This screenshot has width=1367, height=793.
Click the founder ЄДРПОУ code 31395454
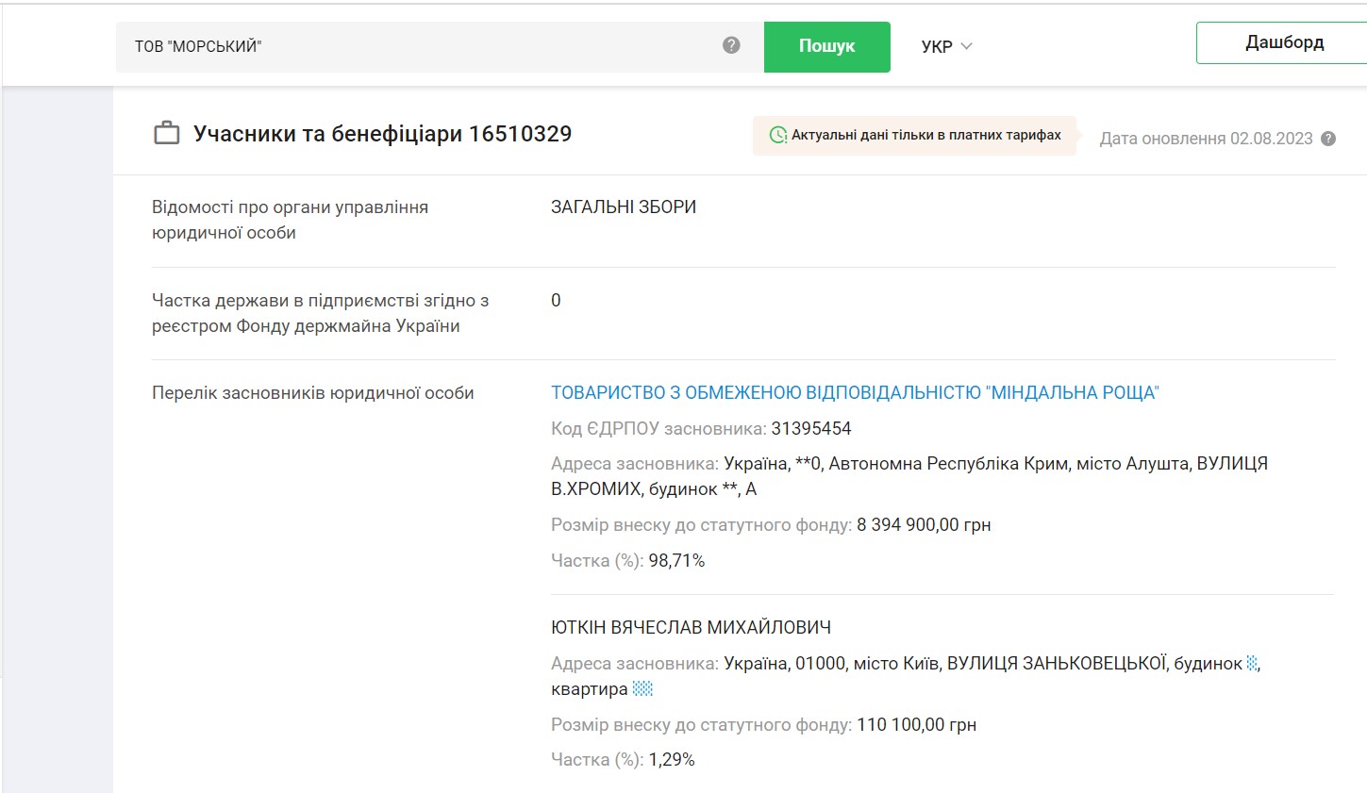pos(810,429)
